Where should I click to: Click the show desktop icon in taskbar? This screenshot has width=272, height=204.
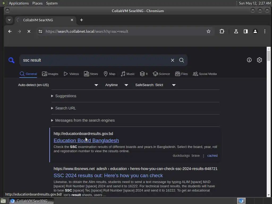tap(3, 201)
